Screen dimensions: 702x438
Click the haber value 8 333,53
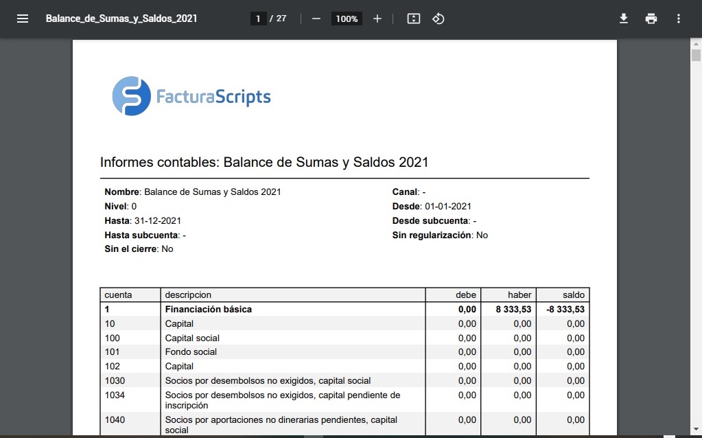pos(513,309)
